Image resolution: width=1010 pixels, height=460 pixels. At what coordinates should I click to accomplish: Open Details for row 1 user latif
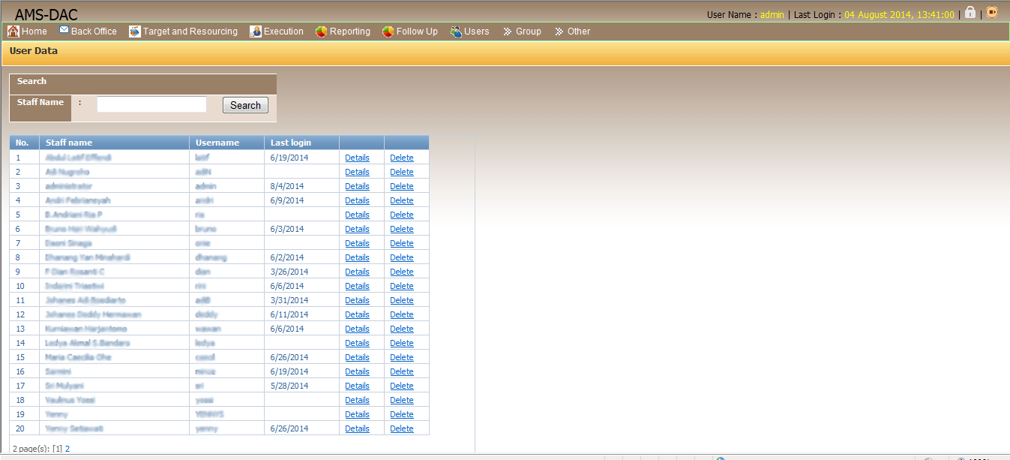[x=357, y=158]
